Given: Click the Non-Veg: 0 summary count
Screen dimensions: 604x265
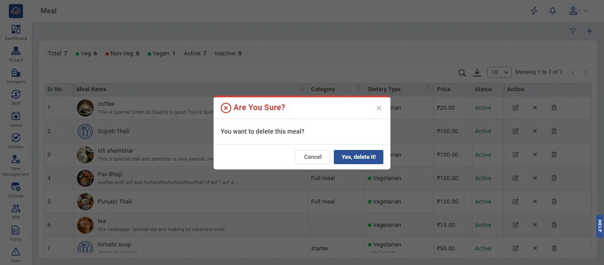Looking at the screenshot, I should click(122, 54).
